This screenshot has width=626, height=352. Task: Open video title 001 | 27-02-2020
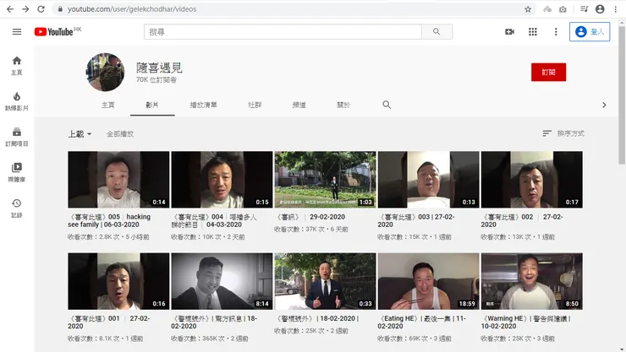pyautogui.click(x=108, y=322)
